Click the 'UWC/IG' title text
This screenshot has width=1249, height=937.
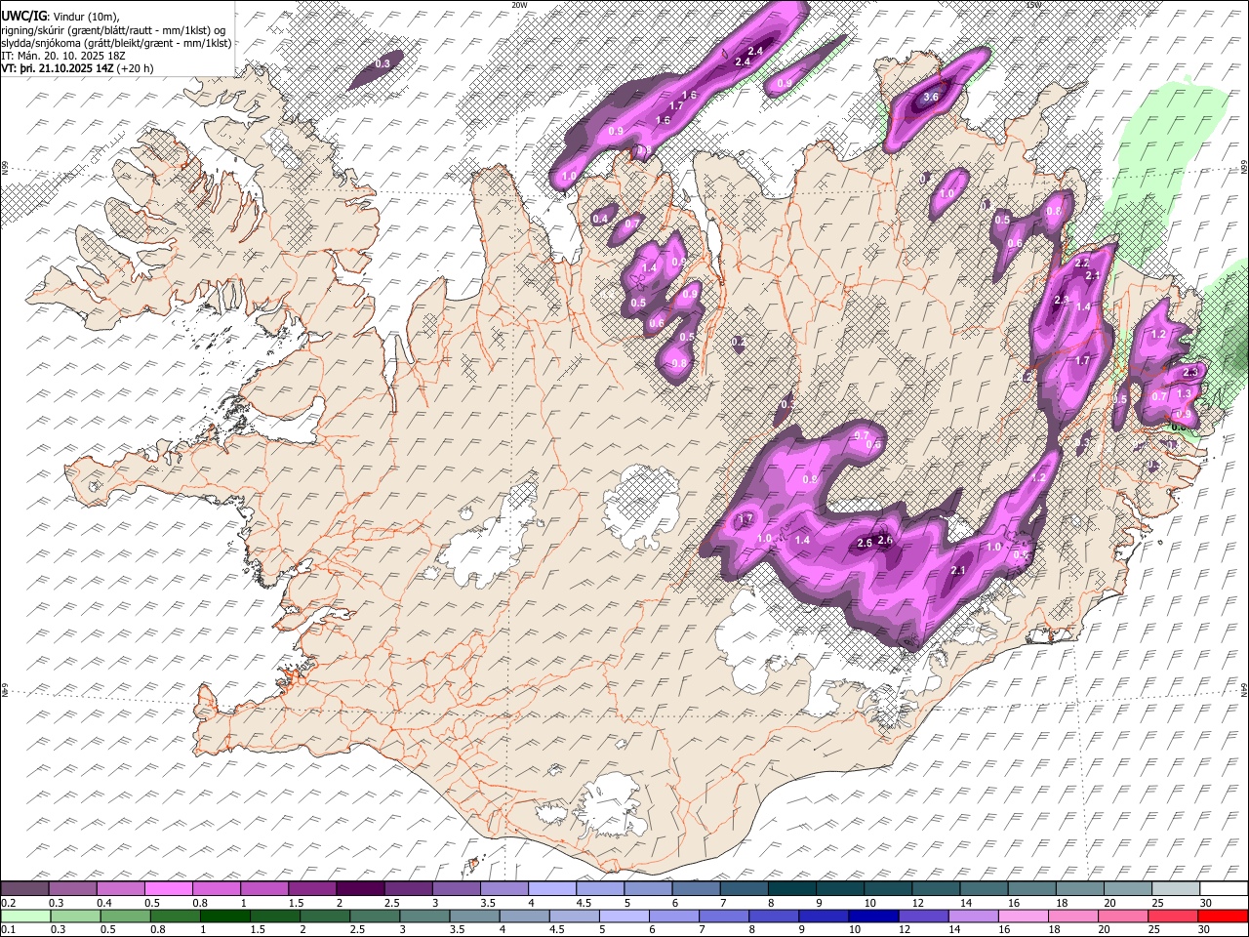point(23,16)
